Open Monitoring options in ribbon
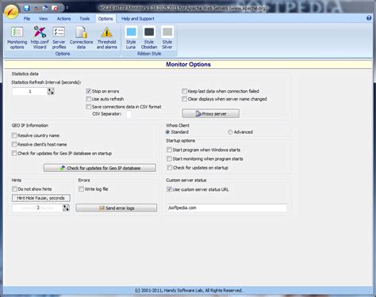376x297 pixels. 17,38
